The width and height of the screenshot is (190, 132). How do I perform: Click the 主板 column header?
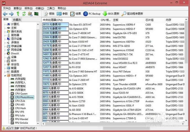click(x=115, y=20)
